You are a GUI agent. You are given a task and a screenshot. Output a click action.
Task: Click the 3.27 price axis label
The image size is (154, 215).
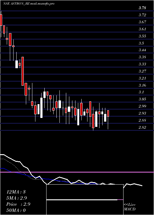(142, 71)
